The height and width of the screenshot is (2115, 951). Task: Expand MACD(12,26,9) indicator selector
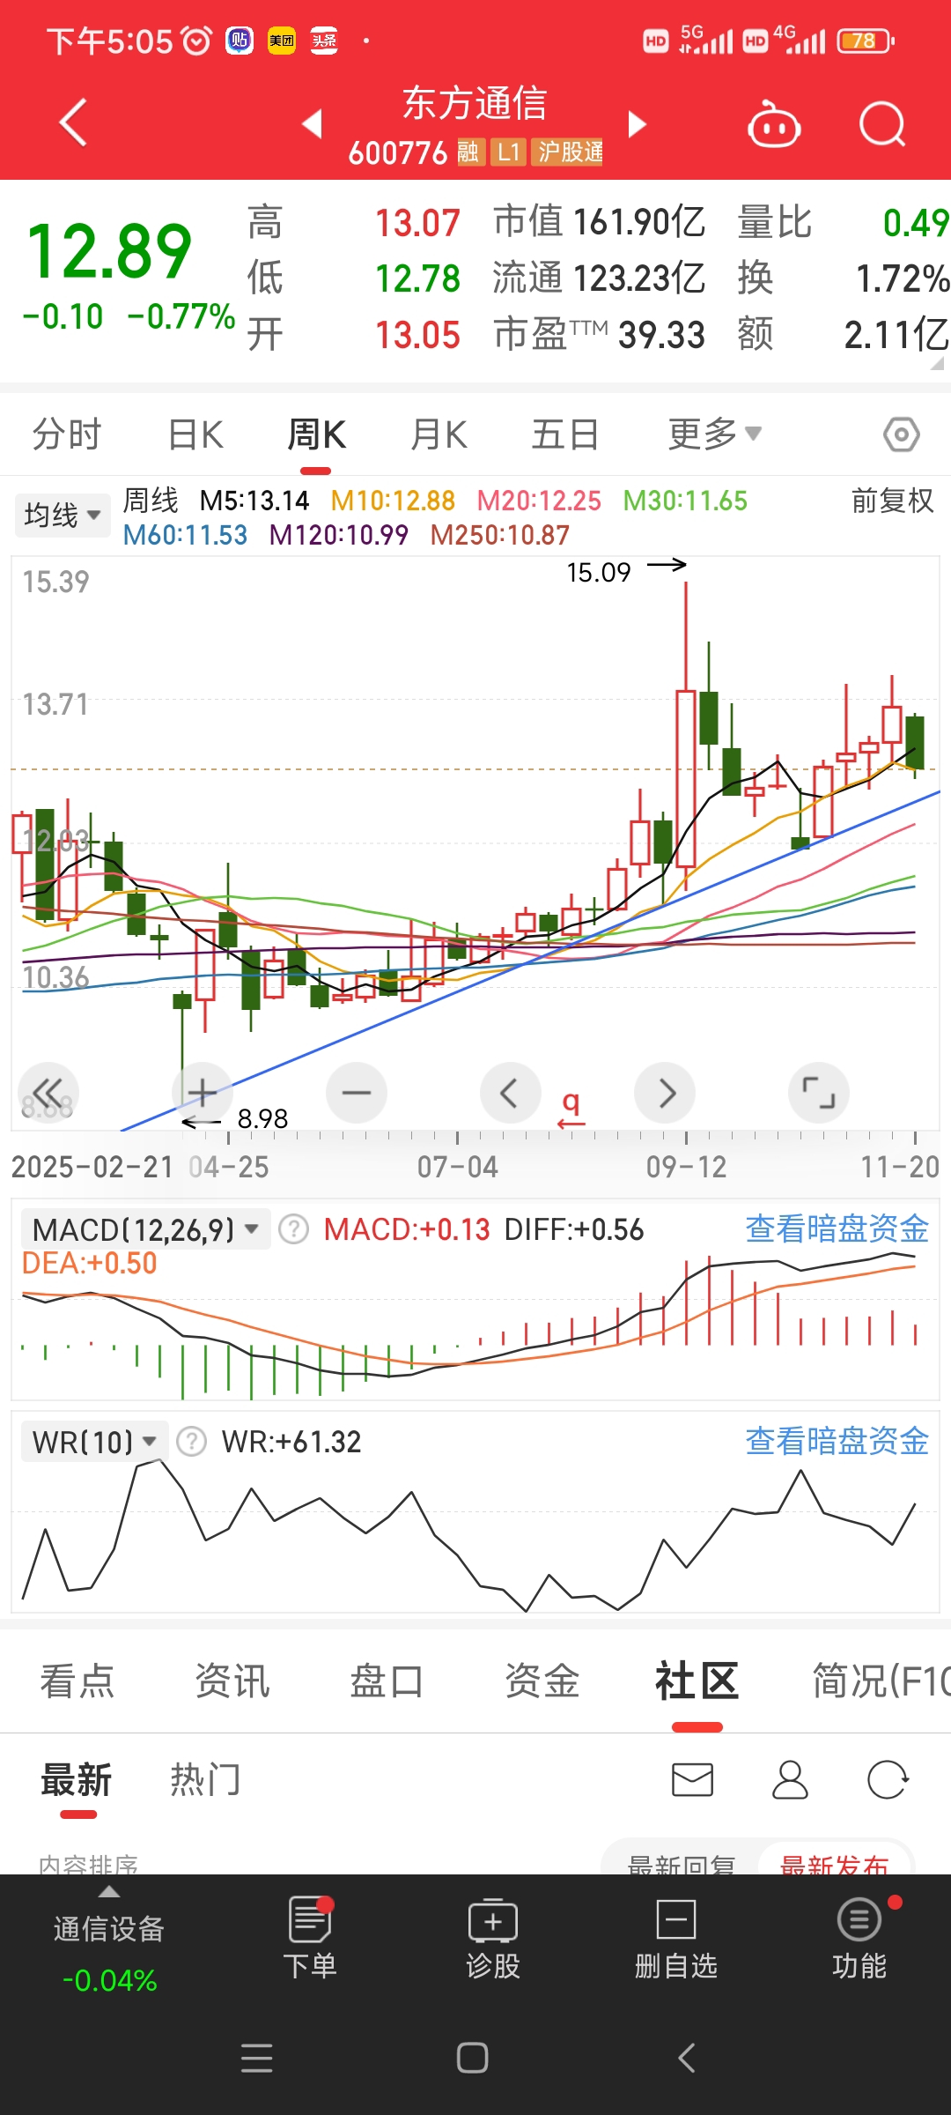point(145,1229)
